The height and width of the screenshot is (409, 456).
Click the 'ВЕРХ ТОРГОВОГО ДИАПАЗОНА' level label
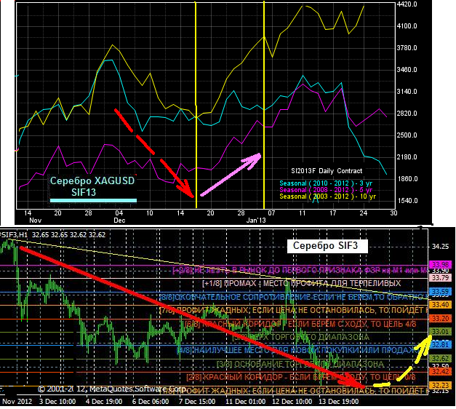[x=300, y=337]
